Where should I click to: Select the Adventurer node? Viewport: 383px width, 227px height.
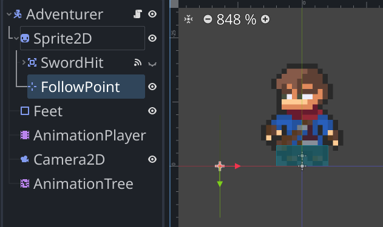pyautogui.click(x=64, y=14)
